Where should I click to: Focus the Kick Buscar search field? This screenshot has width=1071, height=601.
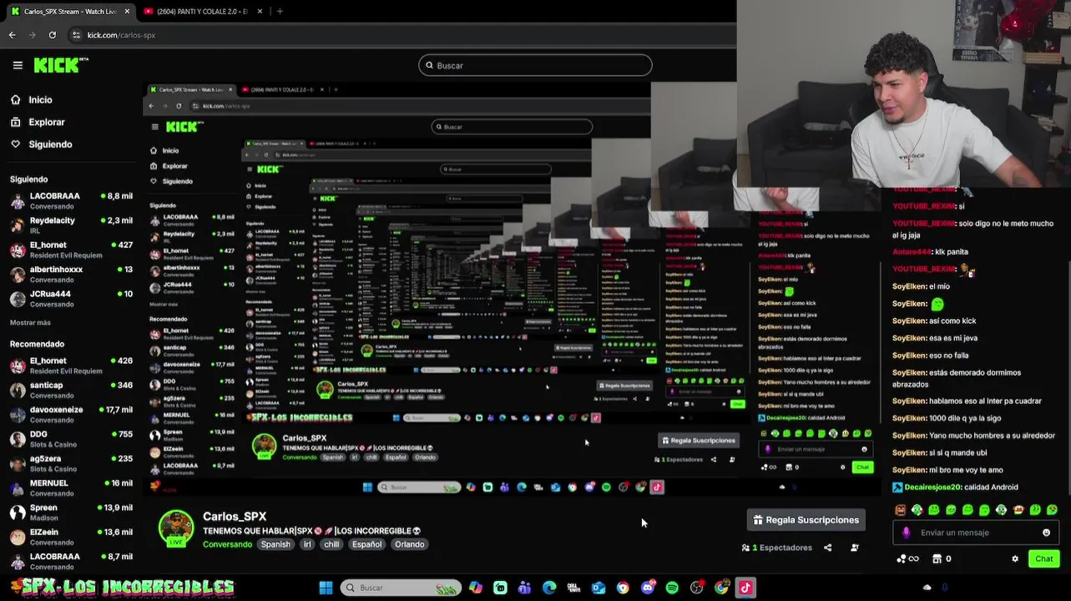tap(535, 65)
